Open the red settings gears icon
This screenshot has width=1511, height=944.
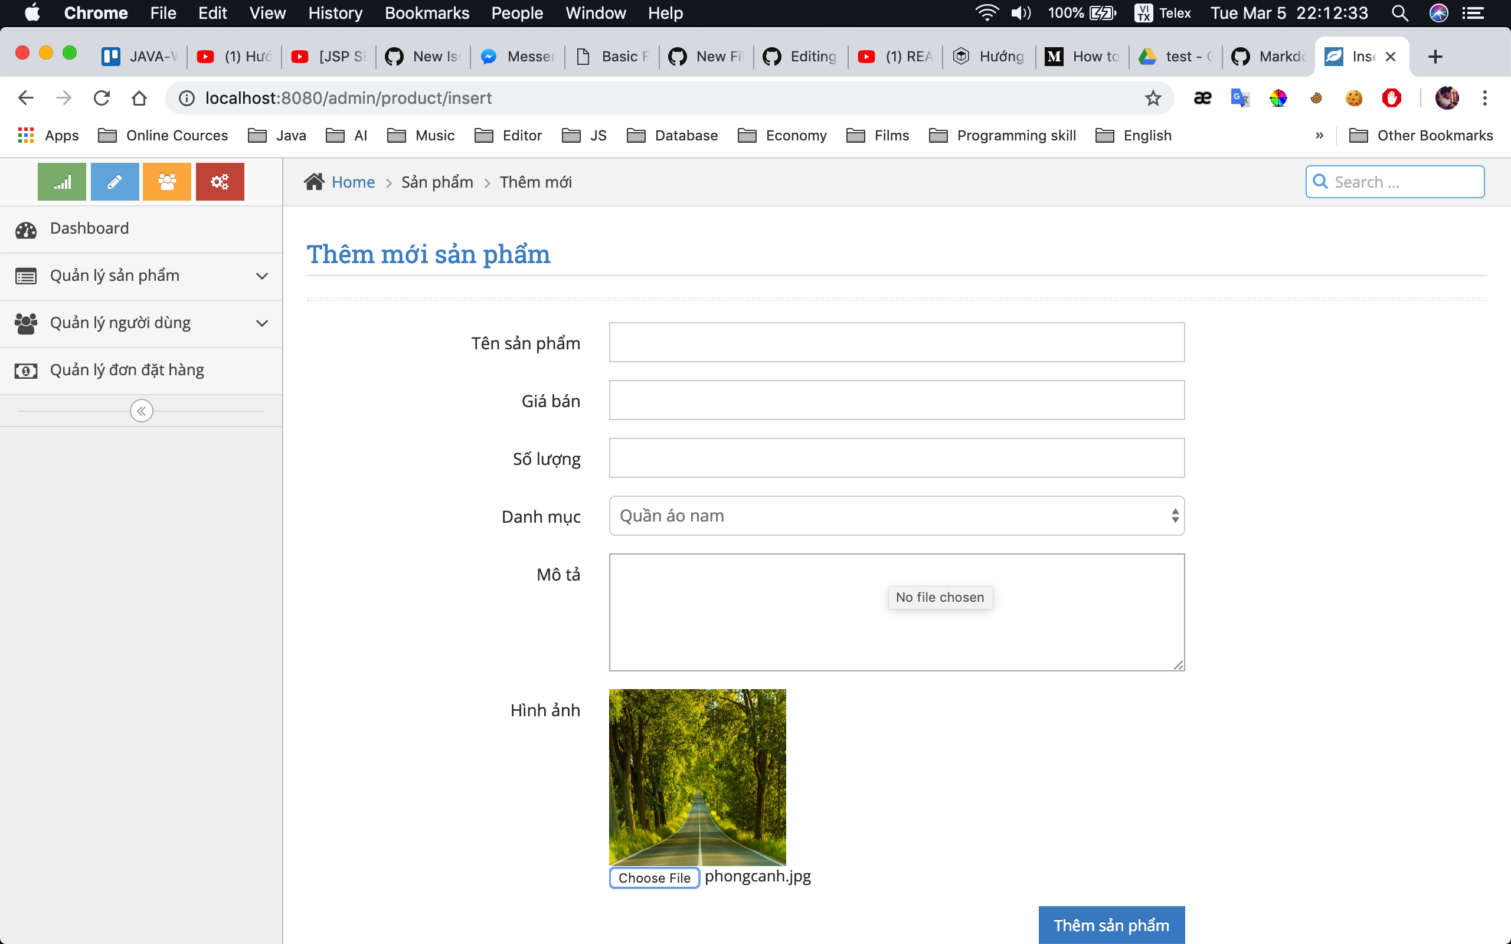[x=220, y=181]
